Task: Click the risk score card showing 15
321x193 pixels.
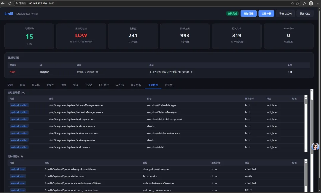Action: 29,36
